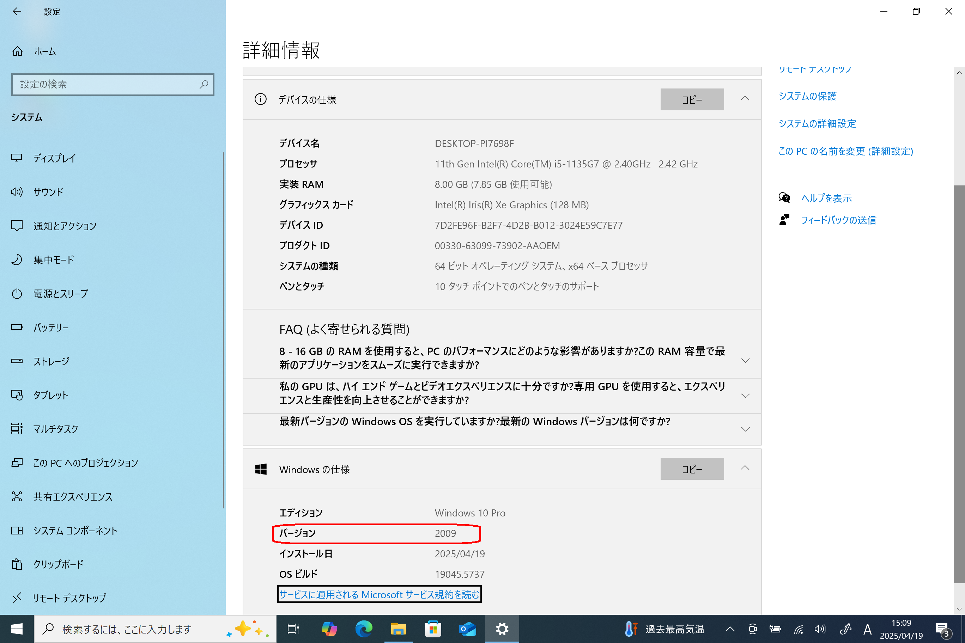Open notification center from the tray icon
The height and width of the screenshot is (643, 965).
pos(942,629)
